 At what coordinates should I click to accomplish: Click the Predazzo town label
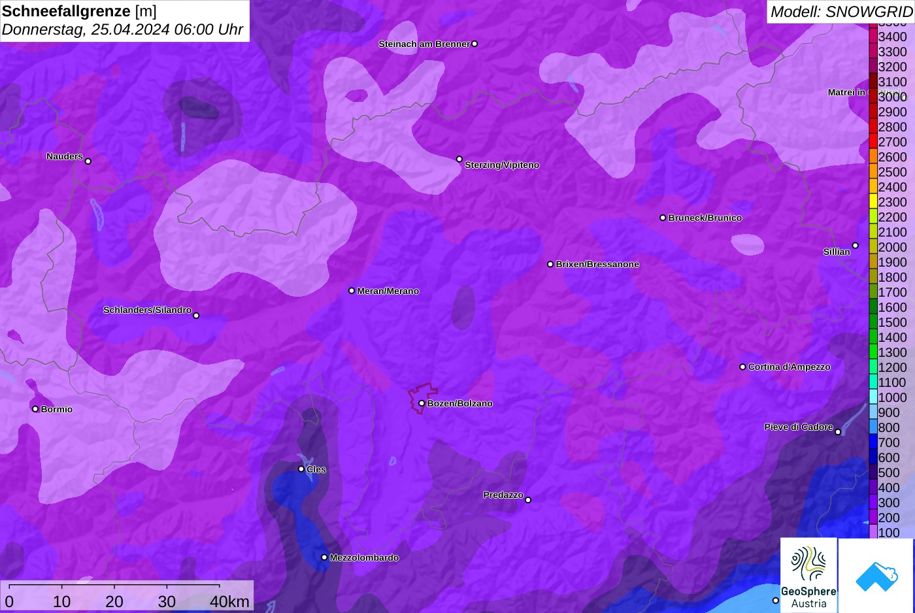point(503,495)
